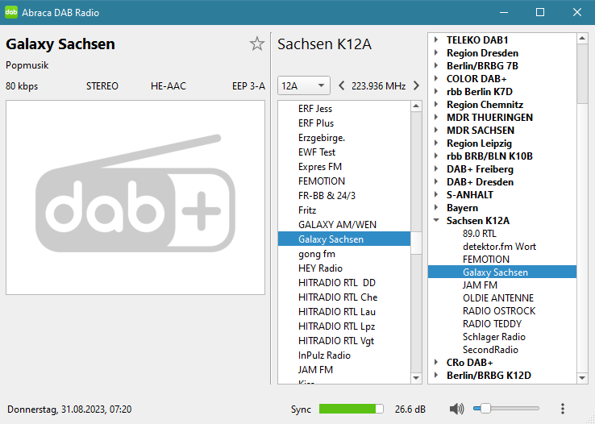Screen dimensions: 595x424
Task: Expand the TELEKO DAB1 ensemble
Action: 436,40
